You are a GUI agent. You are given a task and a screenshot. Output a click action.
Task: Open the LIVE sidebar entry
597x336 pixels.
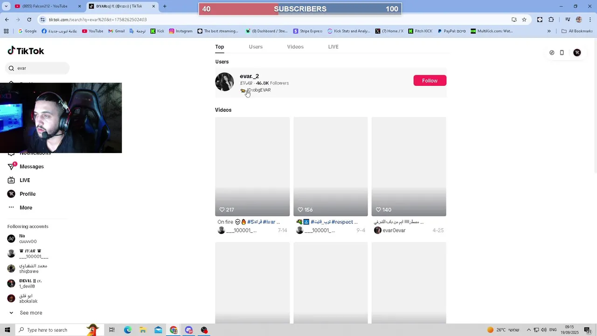click(x=25, y=180)
